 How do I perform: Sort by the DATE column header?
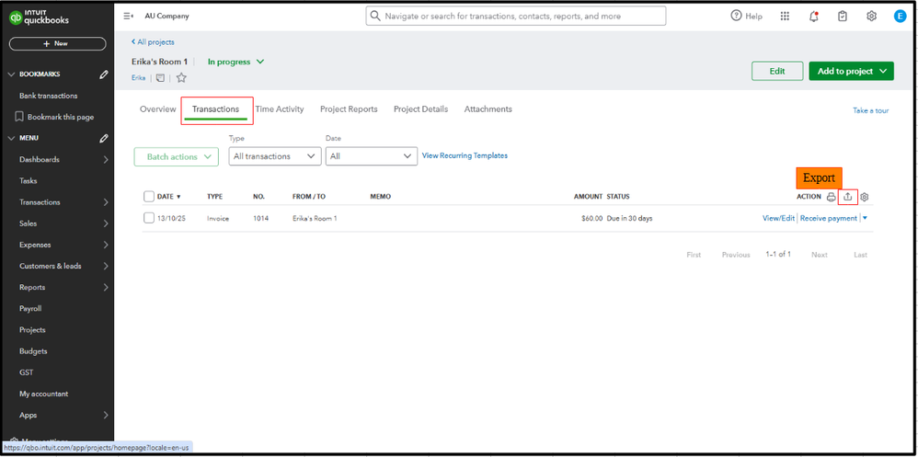coord(168,197)
